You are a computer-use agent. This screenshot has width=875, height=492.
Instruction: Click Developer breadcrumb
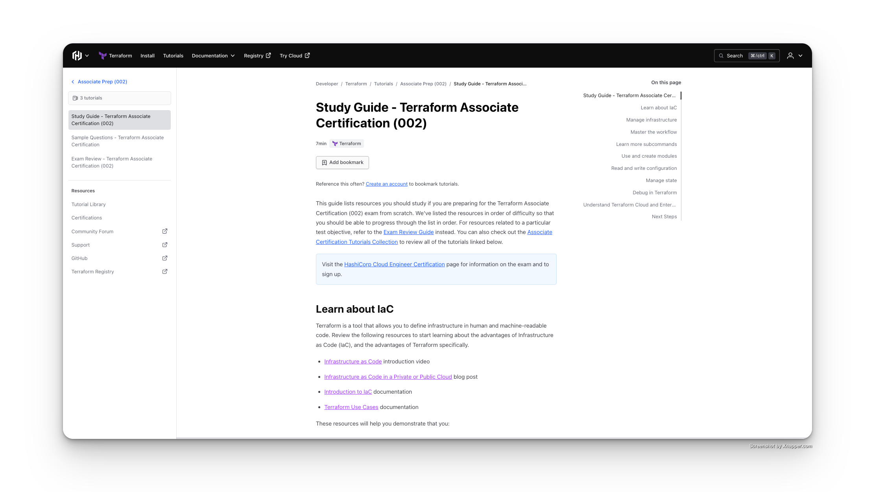coord(327,84)
